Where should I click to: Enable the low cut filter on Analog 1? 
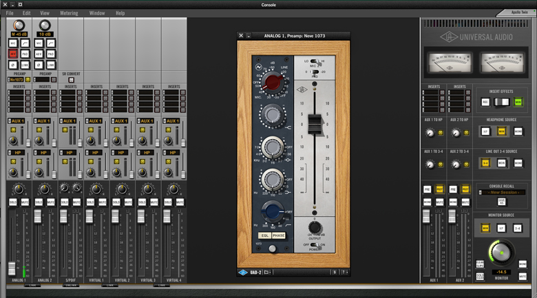(25, 43)
